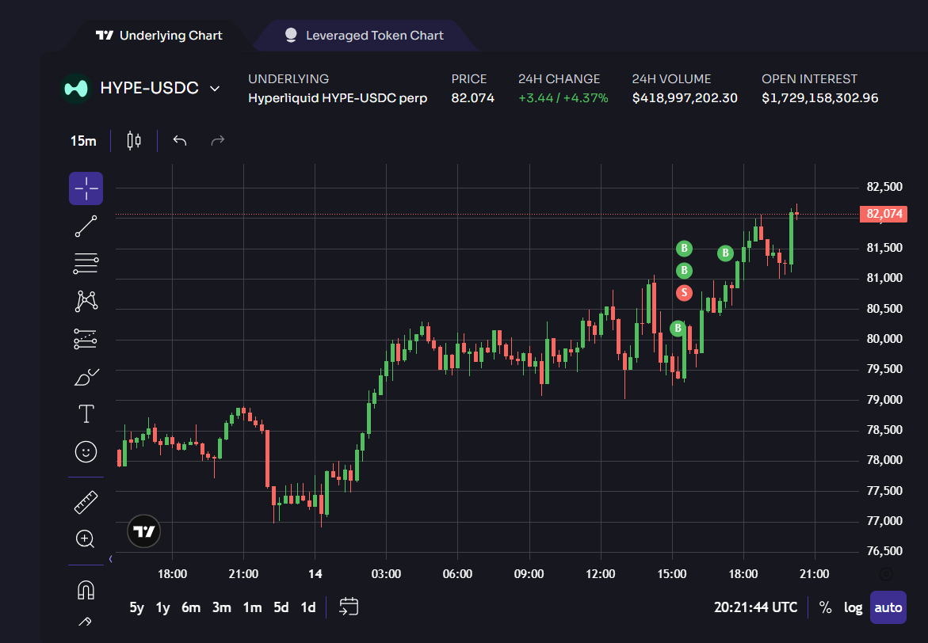Screen dimensions: 928x643
Task: Toggle percent scale mode
Action: click(825, 607)
